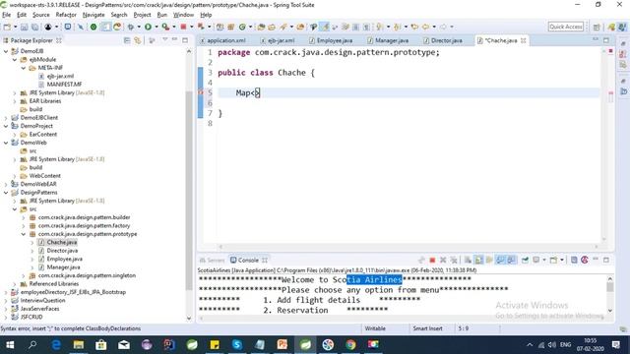Maximize the editor area

pyautogui.click(x=606, y=40)
